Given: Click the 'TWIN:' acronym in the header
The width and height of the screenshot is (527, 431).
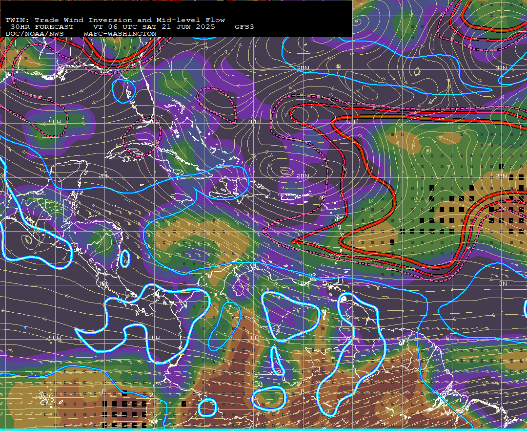Looking at the screenshot, I should [x=18, y=20].
